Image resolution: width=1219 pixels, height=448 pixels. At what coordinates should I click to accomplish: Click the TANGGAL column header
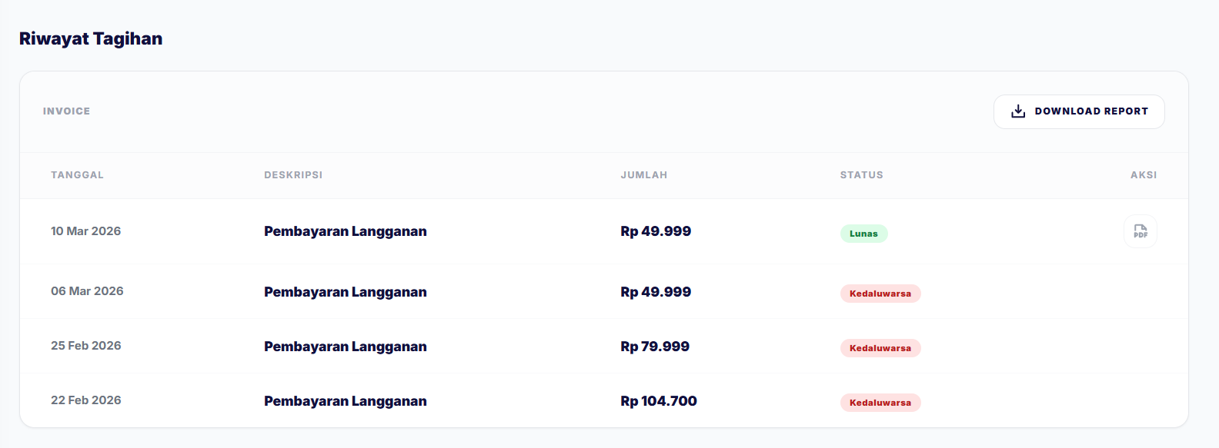[x=77, y=175]
